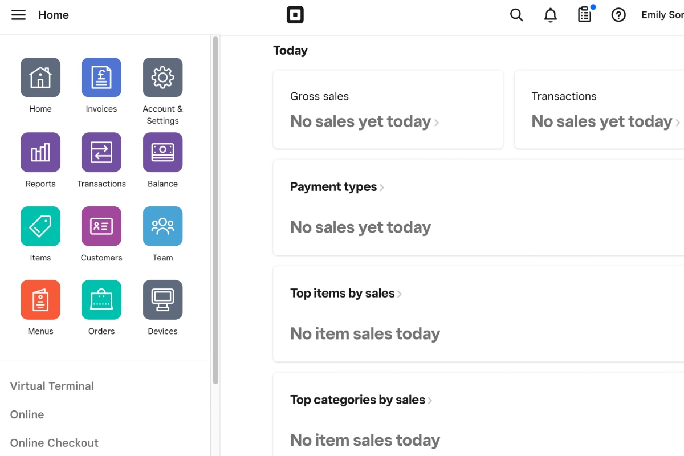Expand Top categories by sales chevron
The image size is (684, 456).
pos(430,401)
